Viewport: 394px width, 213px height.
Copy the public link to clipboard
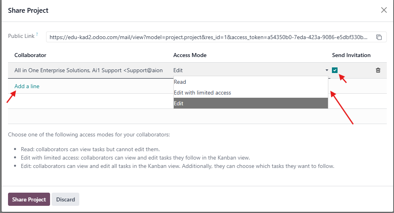(x=379, y=37)
